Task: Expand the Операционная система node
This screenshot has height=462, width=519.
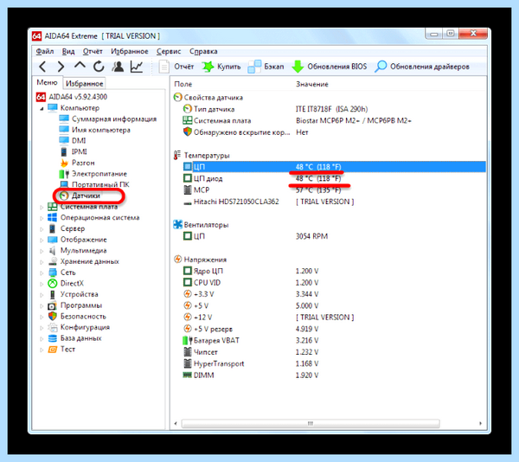Action: click(x=42, y=218)
